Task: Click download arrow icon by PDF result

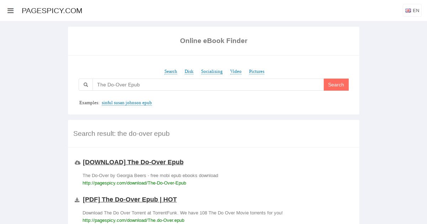Action: click(77, 200)
